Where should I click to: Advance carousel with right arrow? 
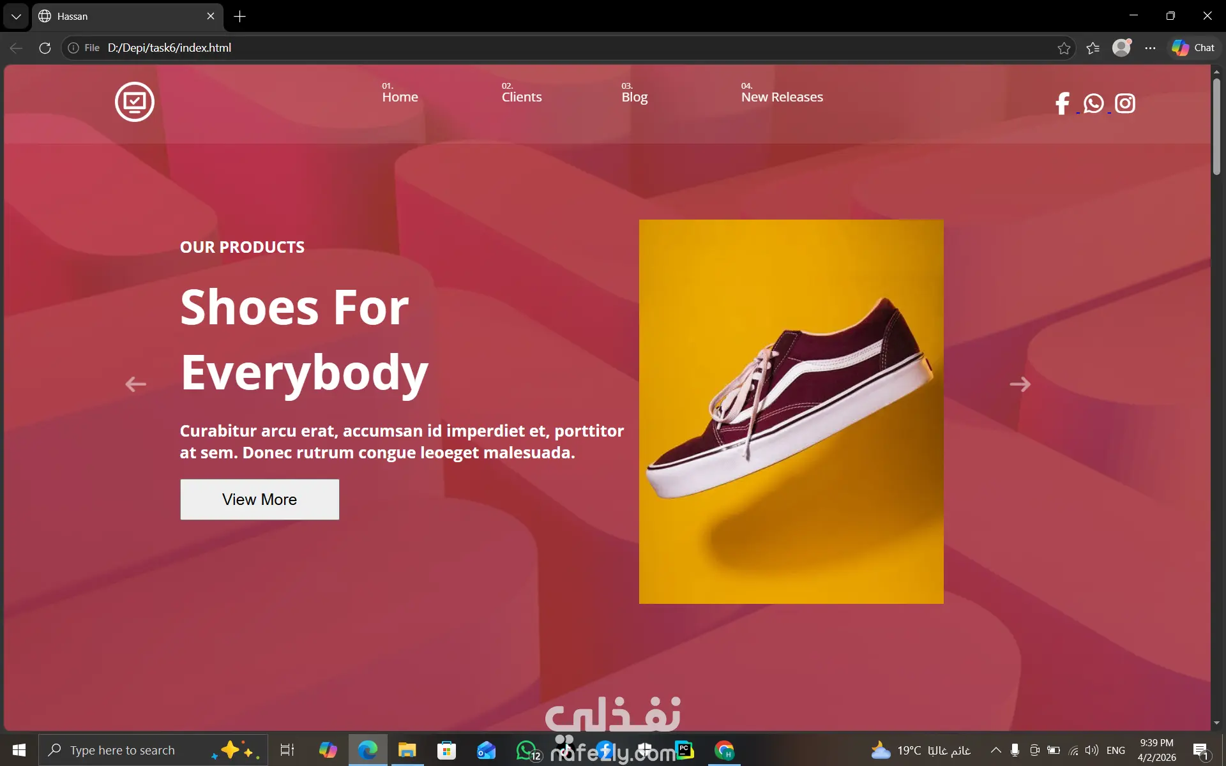click(x=1020, y=384)
